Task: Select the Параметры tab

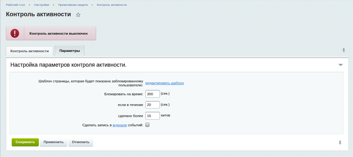Action: 70,51
